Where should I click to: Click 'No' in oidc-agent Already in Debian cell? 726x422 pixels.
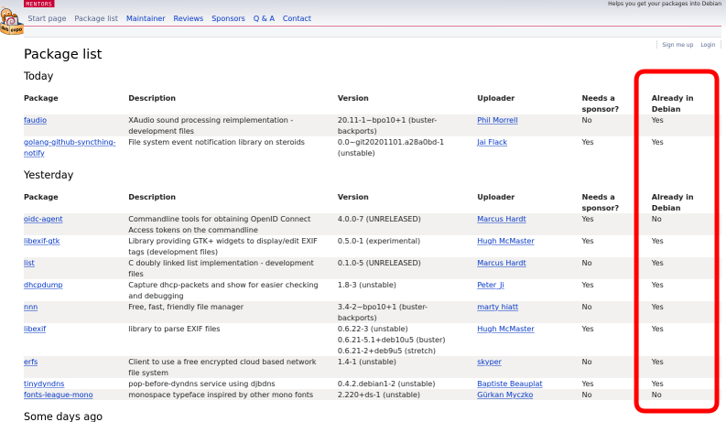[x=656, y=219]
